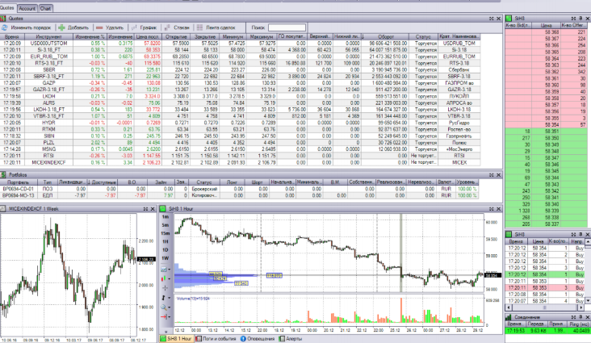Sort quotes by Статус column header
The width and height of the screenshot is (591, 343).
pos(423,36)
